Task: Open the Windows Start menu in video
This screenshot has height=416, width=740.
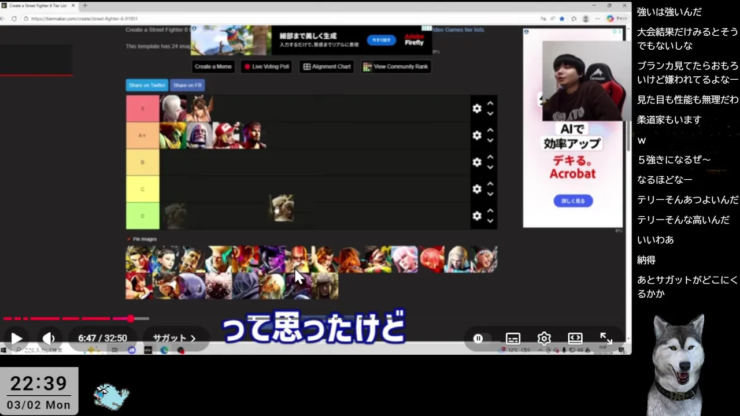Action: click(4, 350)
